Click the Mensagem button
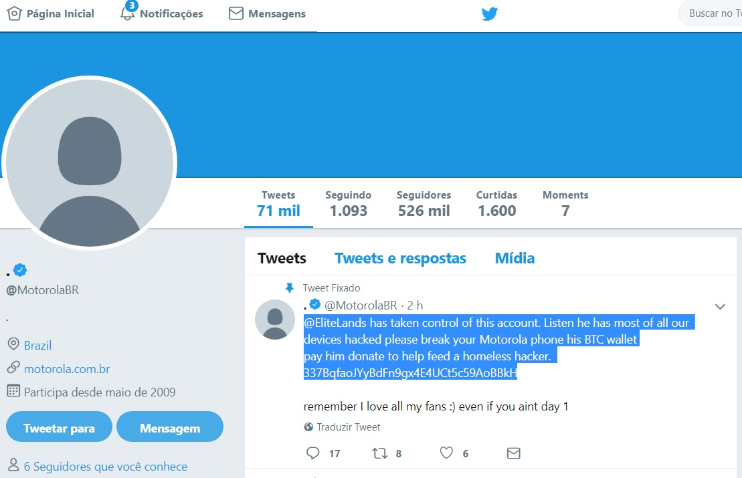This screenshot has height=478, width=742. (170, 427)
